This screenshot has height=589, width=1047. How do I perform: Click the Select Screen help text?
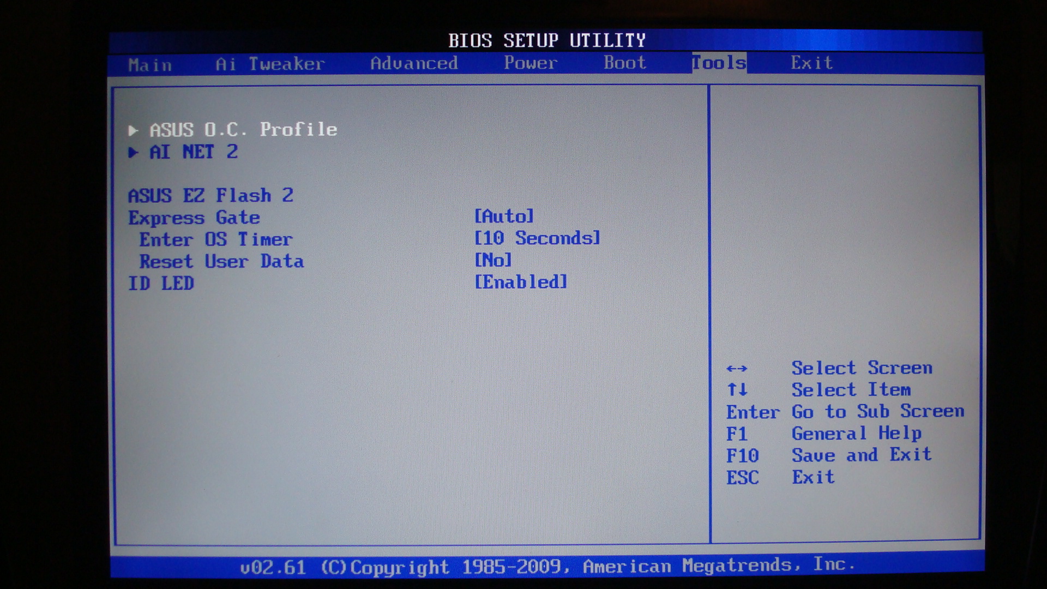pyautogui.click(x=862, y=368)
